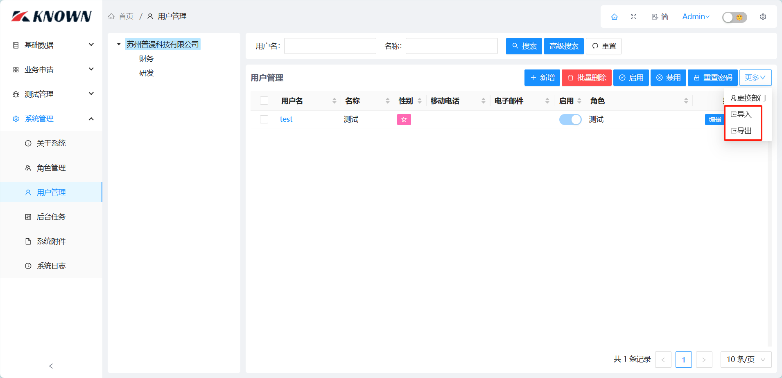Expand 基础数据 sidebar menu
This screenshot has height=378, width=782.
(91, 45)
